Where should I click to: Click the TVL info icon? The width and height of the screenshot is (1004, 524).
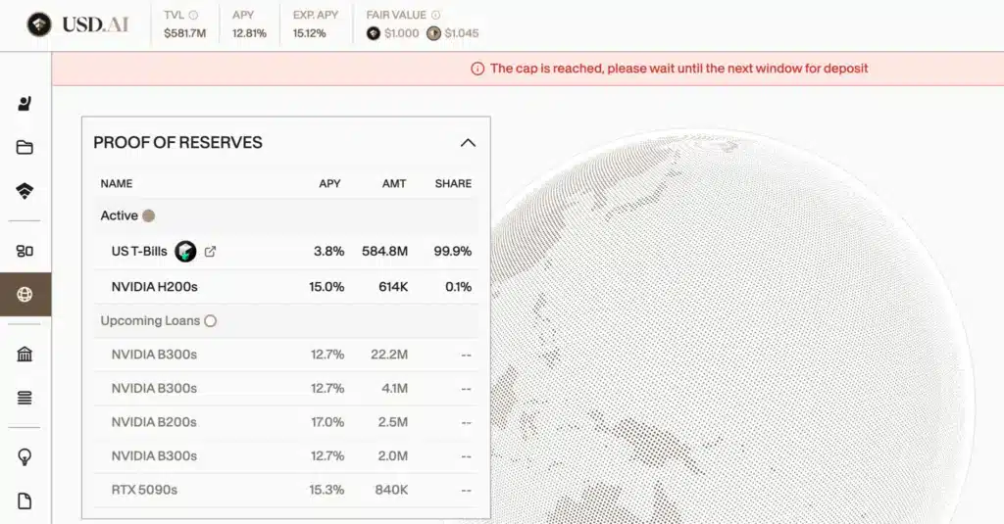[193, 16]
